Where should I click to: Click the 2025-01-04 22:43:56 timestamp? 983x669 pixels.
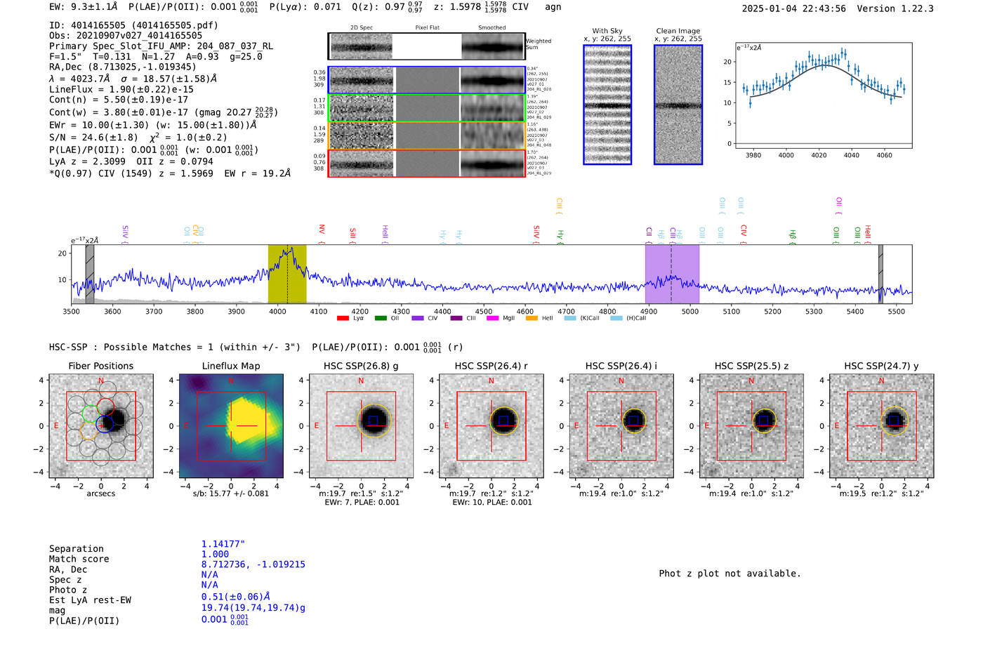click(x=793, y=8)
